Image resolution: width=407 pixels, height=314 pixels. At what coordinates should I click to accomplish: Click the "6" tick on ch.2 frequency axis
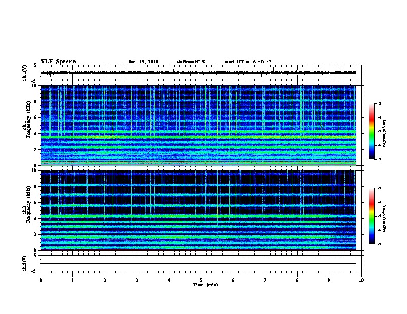[x=35, y=203]
